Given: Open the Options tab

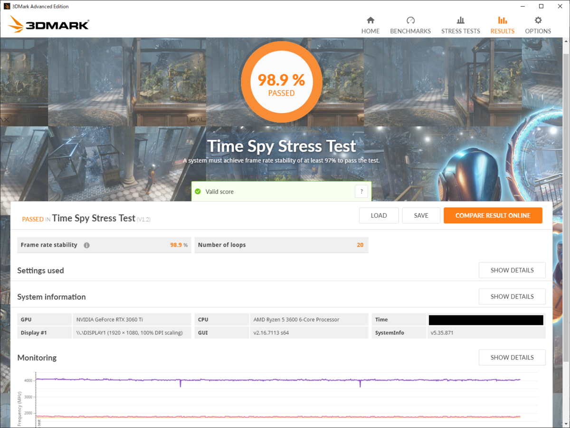Looking at the screenshot, I should click(538, 25).
